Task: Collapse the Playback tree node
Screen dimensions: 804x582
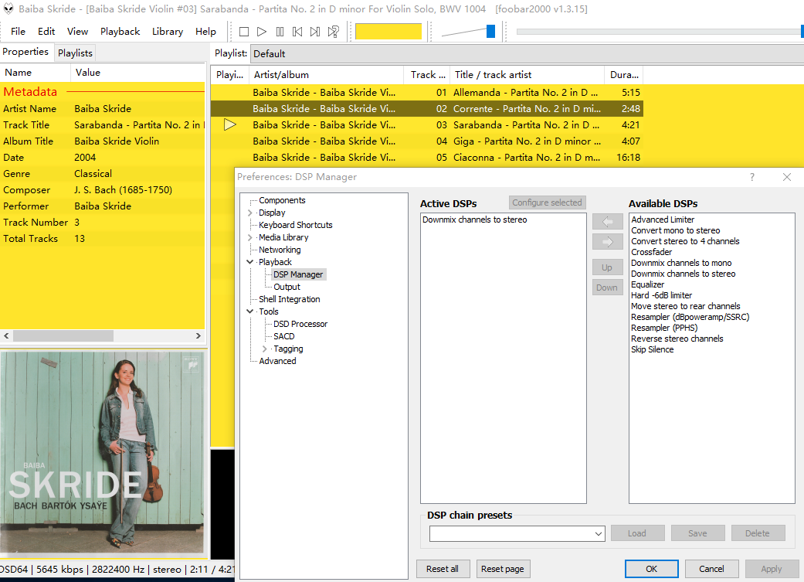Action: (249, 262)
